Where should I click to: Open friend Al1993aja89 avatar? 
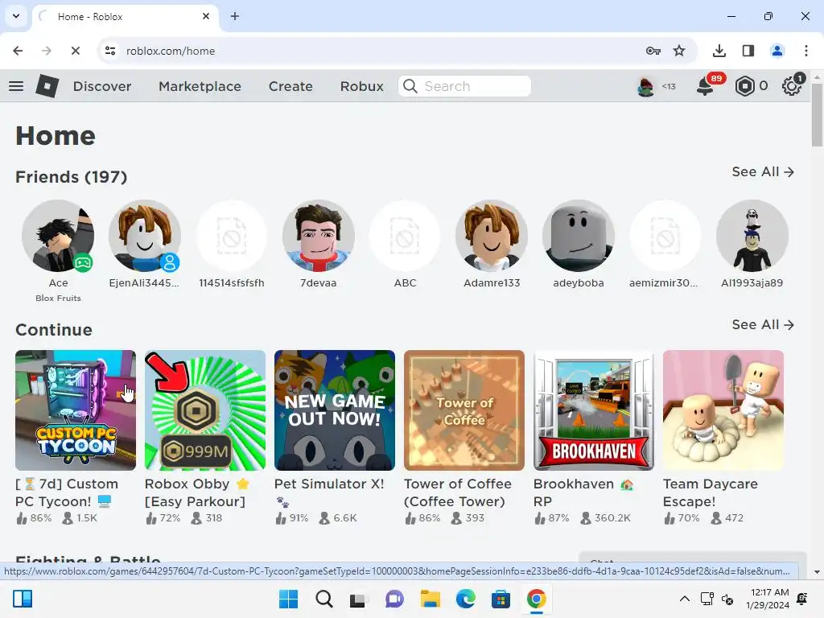coord(752,236)
